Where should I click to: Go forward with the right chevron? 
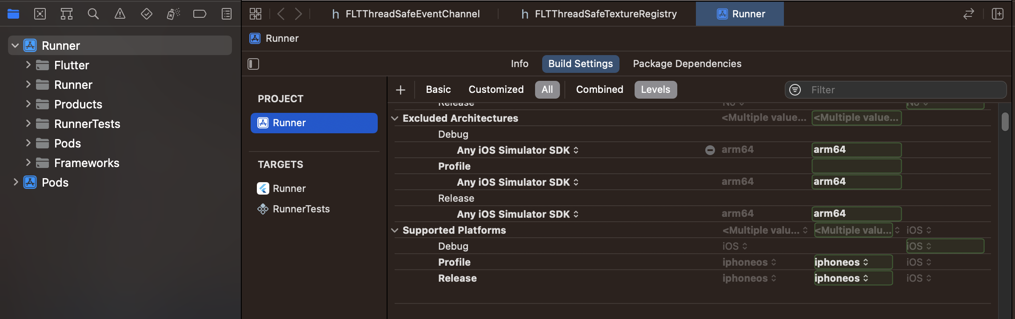coord(299,14)
